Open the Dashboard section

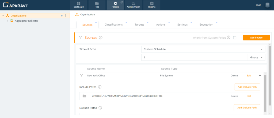tap(78, 5)
